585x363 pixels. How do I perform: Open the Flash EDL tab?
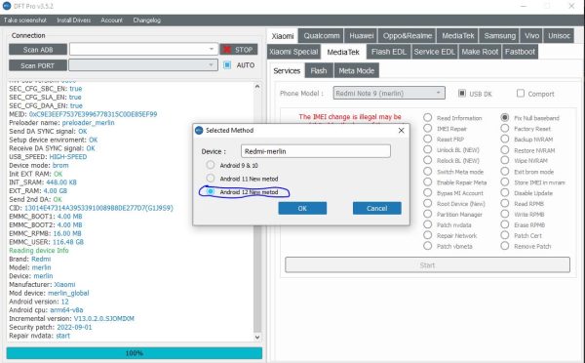click(389, 52)
